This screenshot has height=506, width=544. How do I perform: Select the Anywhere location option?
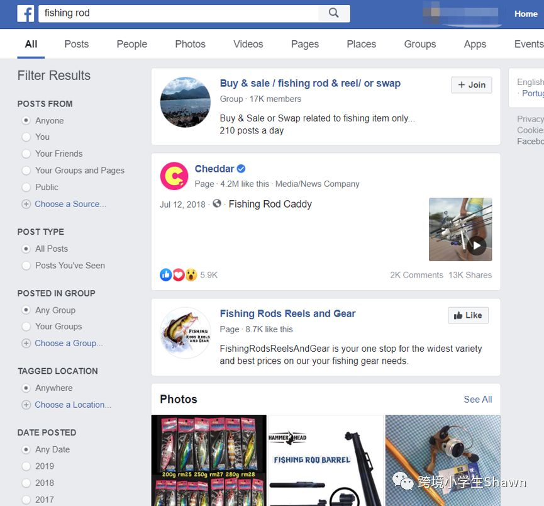point(26,388)
